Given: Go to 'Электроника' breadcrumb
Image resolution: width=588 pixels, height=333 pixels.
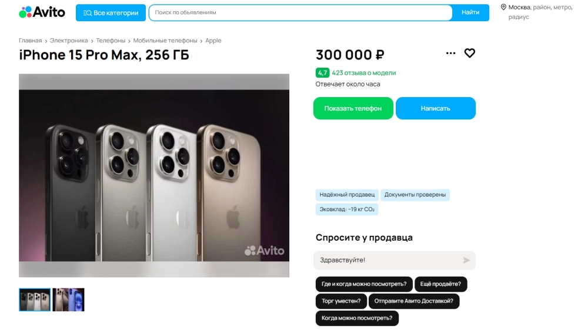Looking at the screenshot, I should pos(69,41).
